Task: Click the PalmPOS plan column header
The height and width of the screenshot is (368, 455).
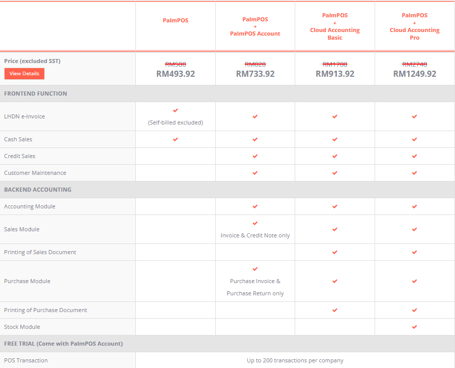Action: (176, 20)
